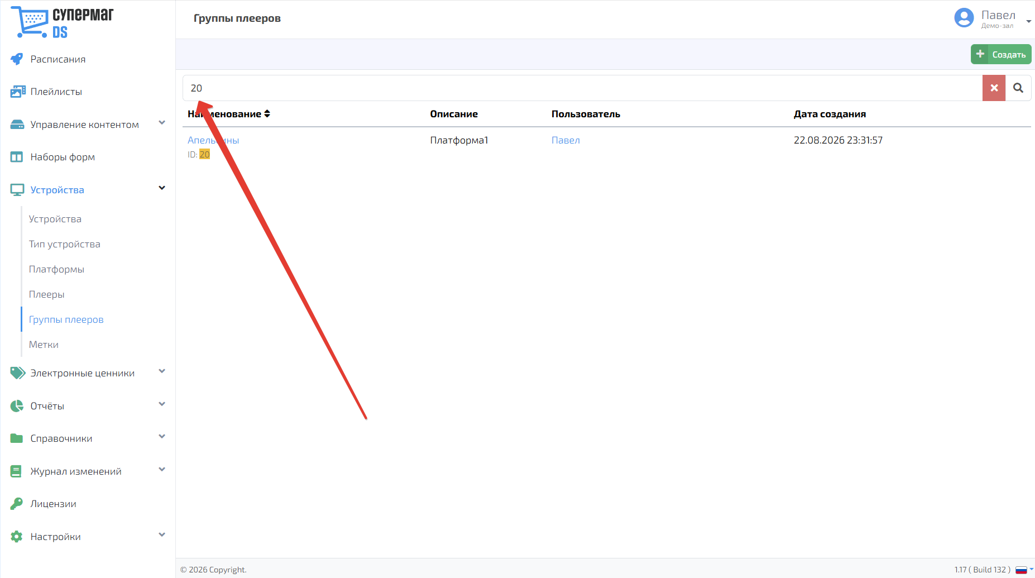
Task: Sort by the Наименование column arrows
Action: coord(267,114)
